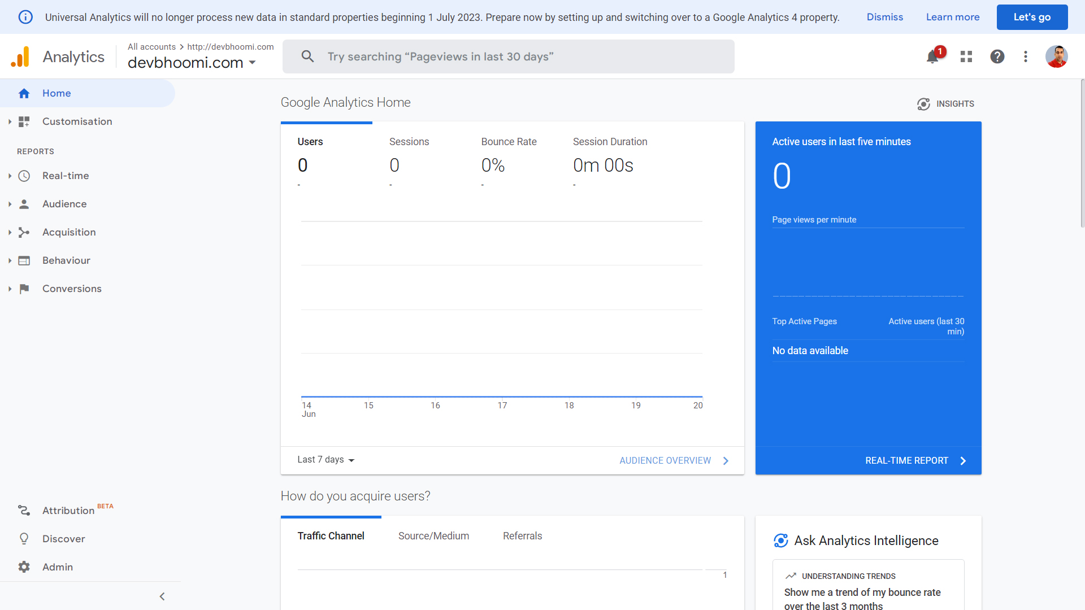Switch to the Traffic Channel tab
This screenshot has height=610, width=1085.
point(331,536)
